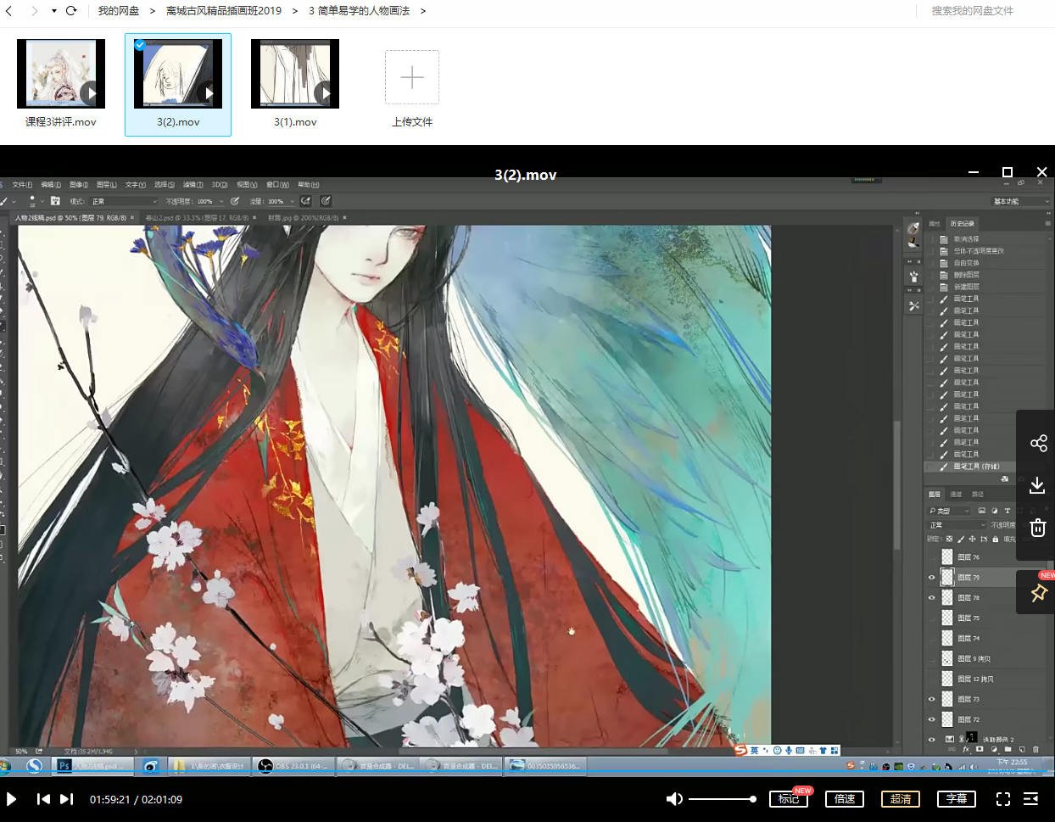
Task: Click the back arrow in the top navigation
Action: [x=8, y=11]
